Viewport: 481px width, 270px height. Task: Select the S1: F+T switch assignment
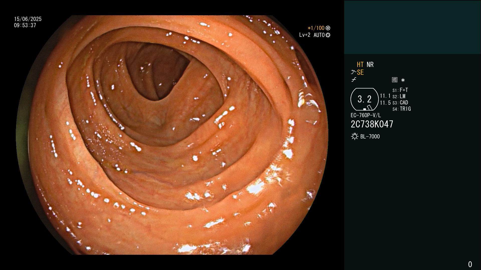(400, 90)
